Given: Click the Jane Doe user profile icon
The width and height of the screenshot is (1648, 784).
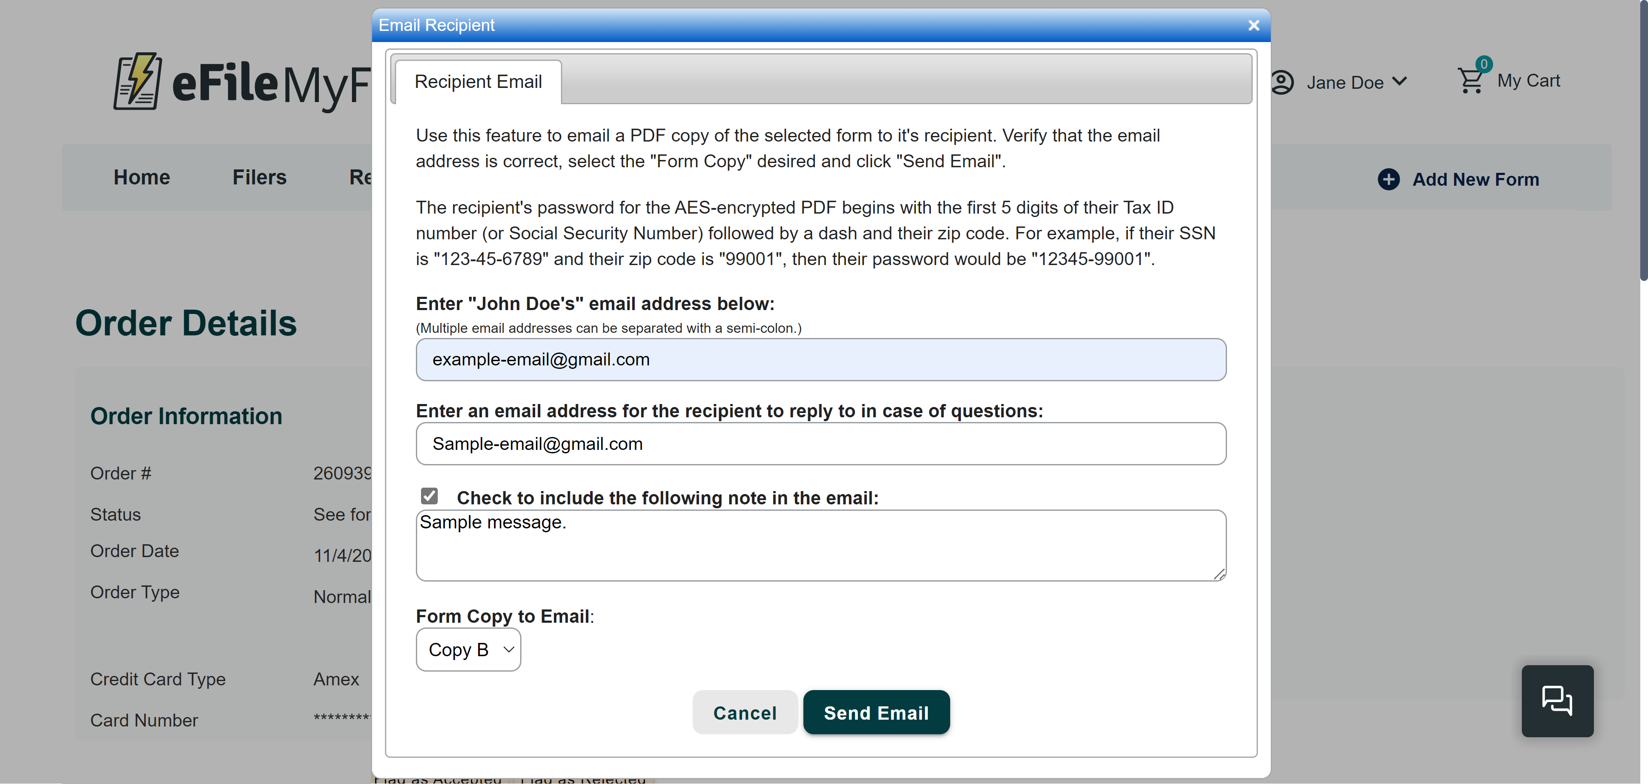Looking at the screenshot, I should (x=1282, y=82).
